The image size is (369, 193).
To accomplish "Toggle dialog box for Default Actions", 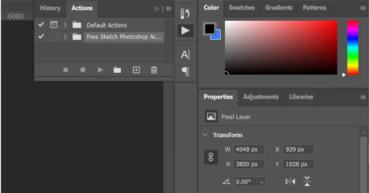I will [54, 25].
